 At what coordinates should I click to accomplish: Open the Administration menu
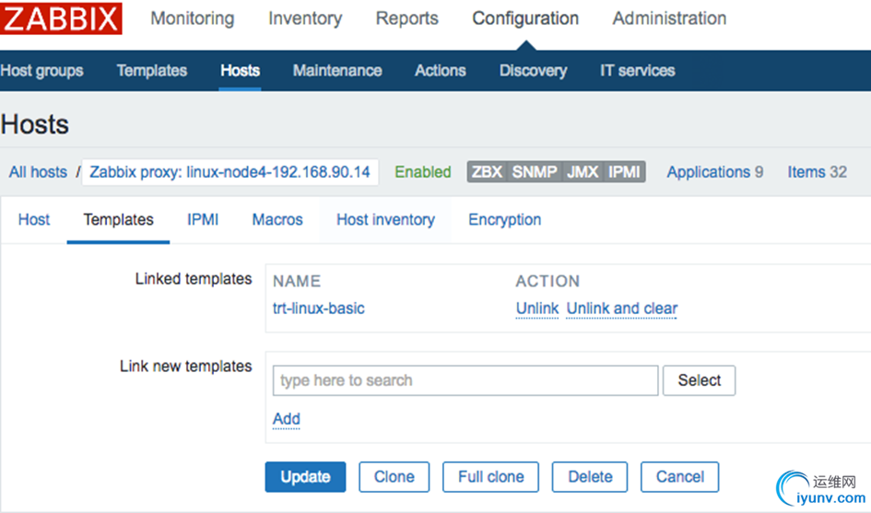tap(669, 18)
